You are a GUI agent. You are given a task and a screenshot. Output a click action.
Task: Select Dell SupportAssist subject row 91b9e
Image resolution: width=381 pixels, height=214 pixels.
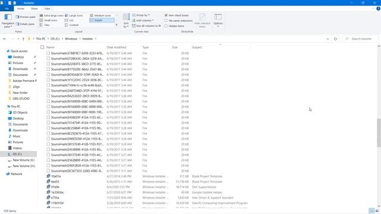pyautogui.click(x=204, y=187)
